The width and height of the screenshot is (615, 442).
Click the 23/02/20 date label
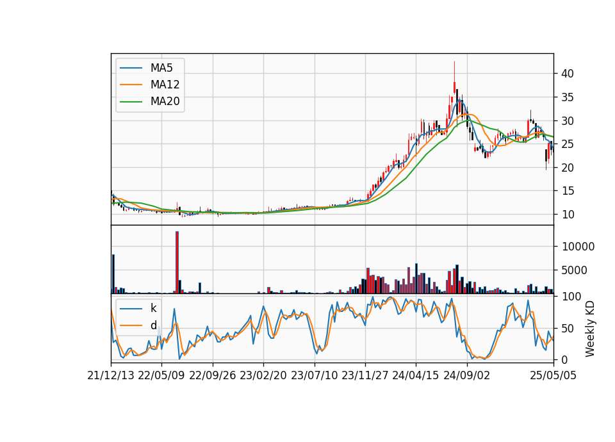pyautogui.click(x=263, y=375)
